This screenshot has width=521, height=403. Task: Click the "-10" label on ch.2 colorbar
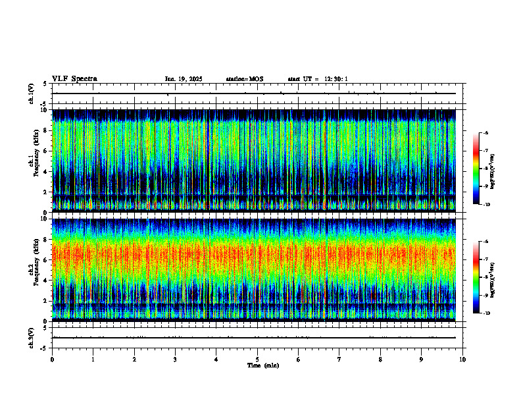coord(486,313)
